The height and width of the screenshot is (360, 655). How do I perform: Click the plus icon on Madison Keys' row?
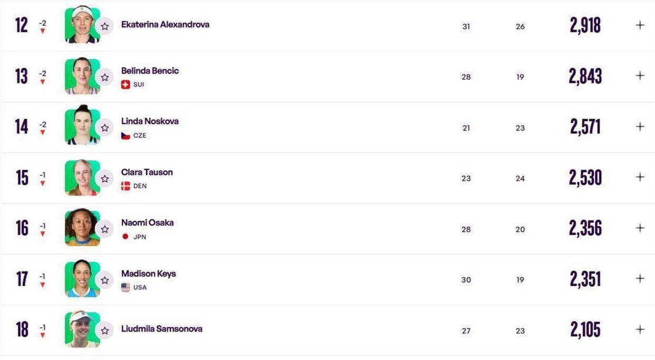pos(640,278)
